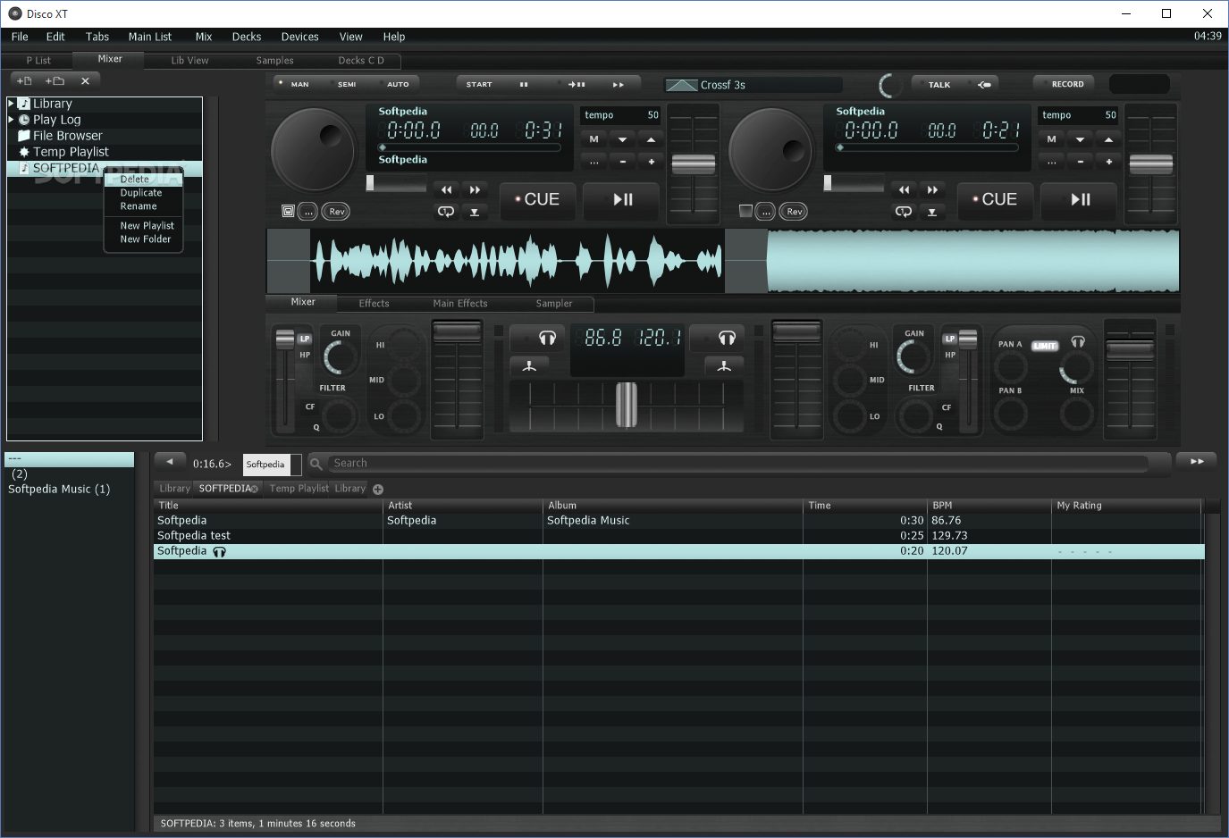Image resolution: width=1229 pixels, height=838 pixels.
Task: Click the add folder icon above the tree
Action: [x=55, y=81]
